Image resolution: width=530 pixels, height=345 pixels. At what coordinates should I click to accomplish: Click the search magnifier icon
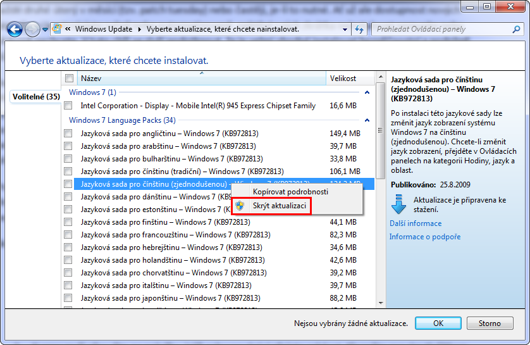(516, 29)
